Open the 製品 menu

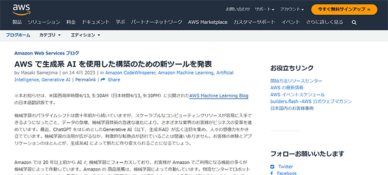(x=17, y=22)
